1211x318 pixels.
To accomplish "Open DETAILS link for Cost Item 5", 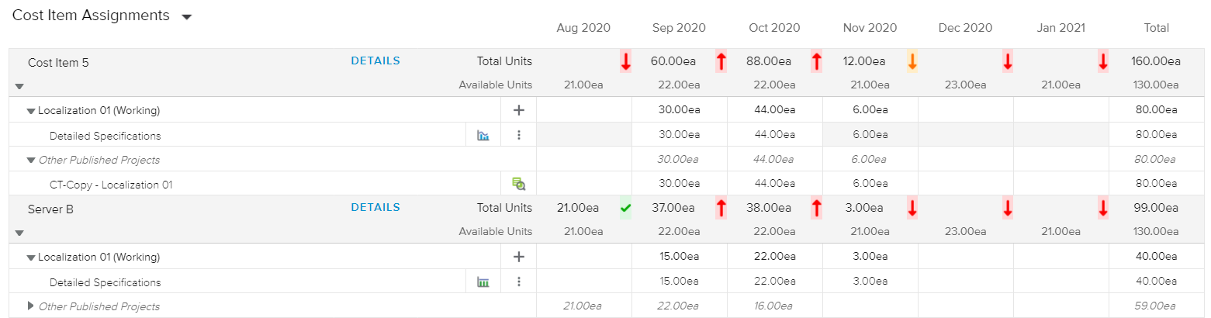I will click(375, 61).
